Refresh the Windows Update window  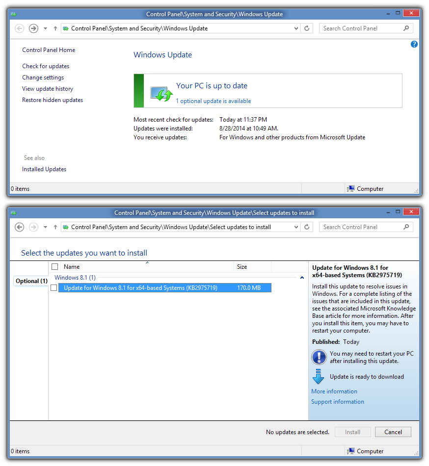pyautogui.click(x=307, y=28)
